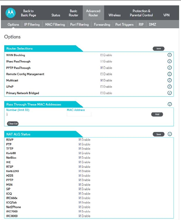Toggle PPTP PassThrough Enable checkbox
The width and height of the screenshot is (181, 220).
101,68
